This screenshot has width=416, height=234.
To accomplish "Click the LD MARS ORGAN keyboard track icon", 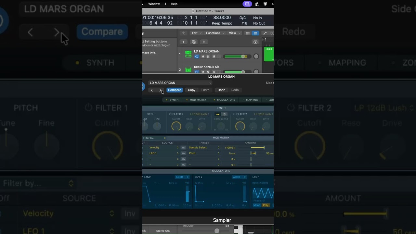I will [188, 54].
